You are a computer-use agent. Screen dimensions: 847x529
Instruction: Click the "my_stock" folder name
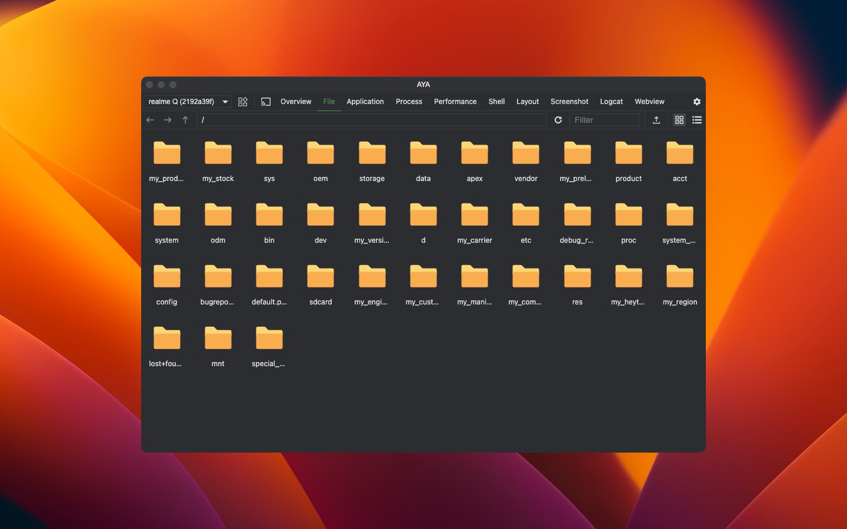(x=218, y=179)
